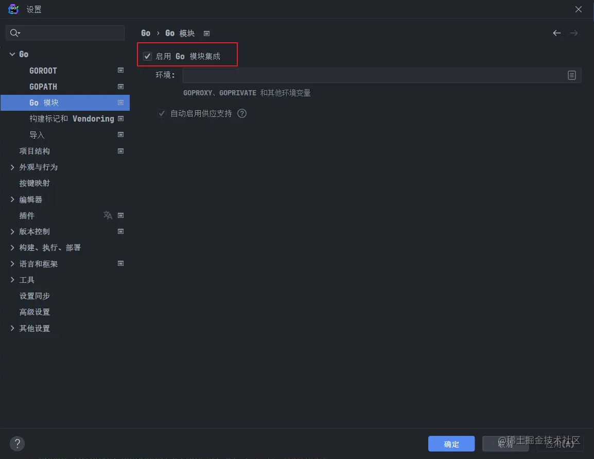Viewport: 594px width, 459px height.
Task: Select GOROOT settings page
Action: (65, 71)
